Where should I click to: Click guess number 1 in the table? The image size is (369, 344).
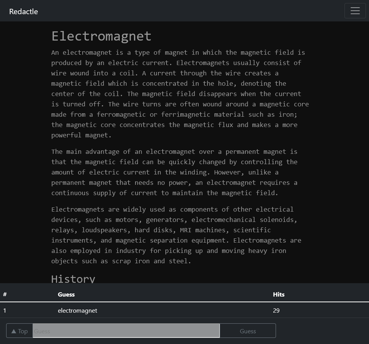(x=5, y=310)
